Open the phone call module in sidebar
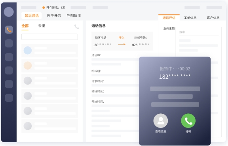This screenshot has height=146, width=228. (9, 30)
